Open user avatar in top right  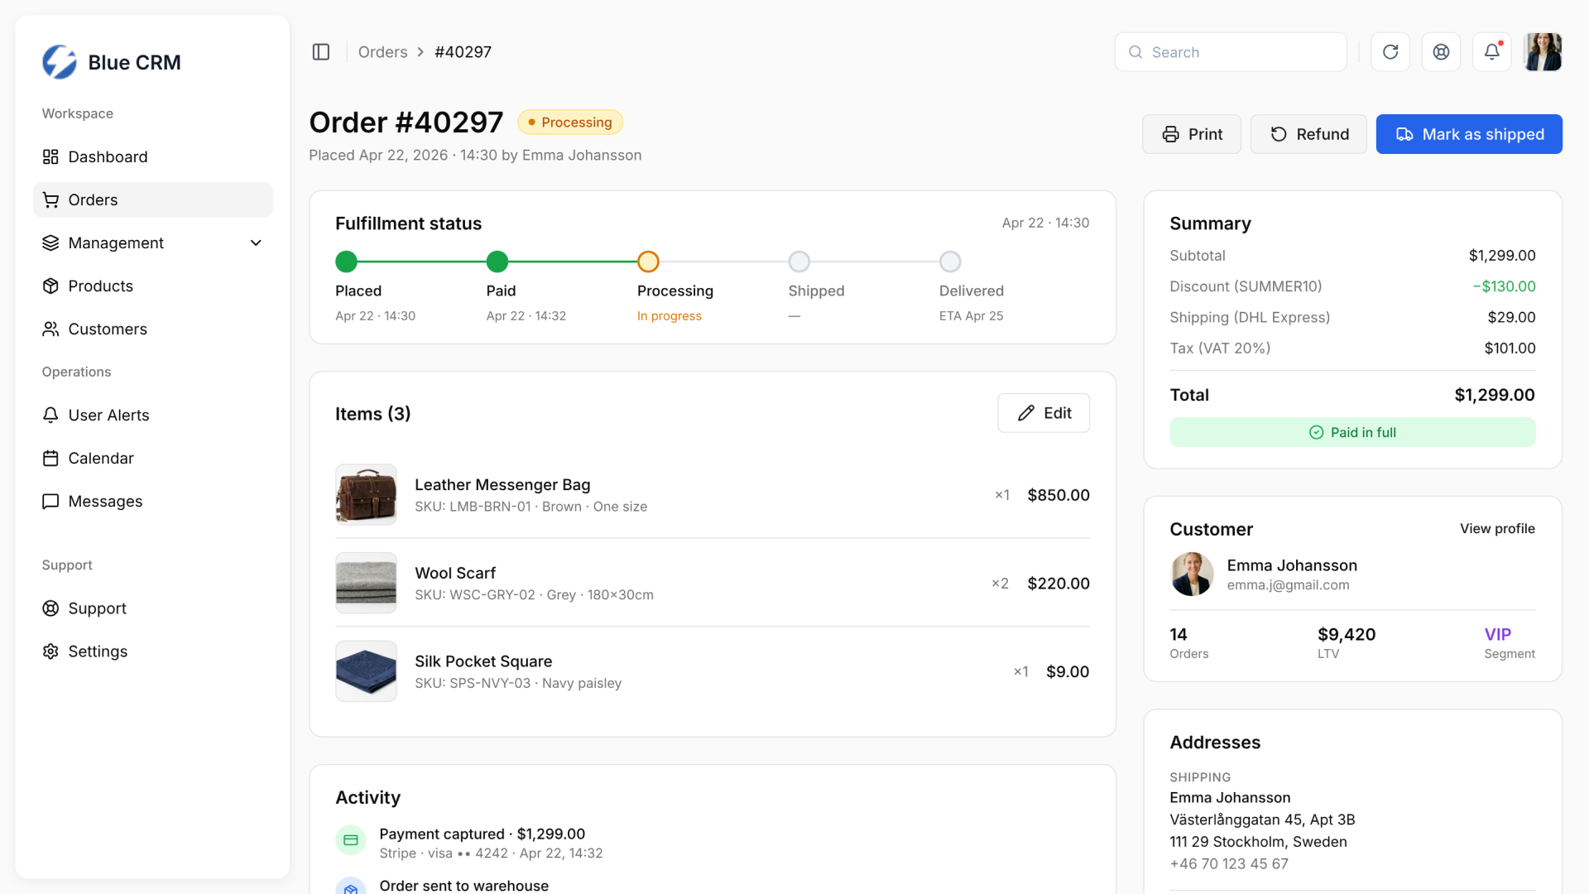tap(1543, 52)
